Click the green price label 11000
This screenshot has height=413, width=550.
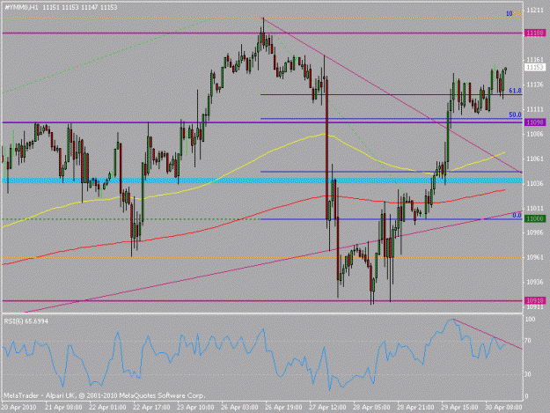pos(535,218)
